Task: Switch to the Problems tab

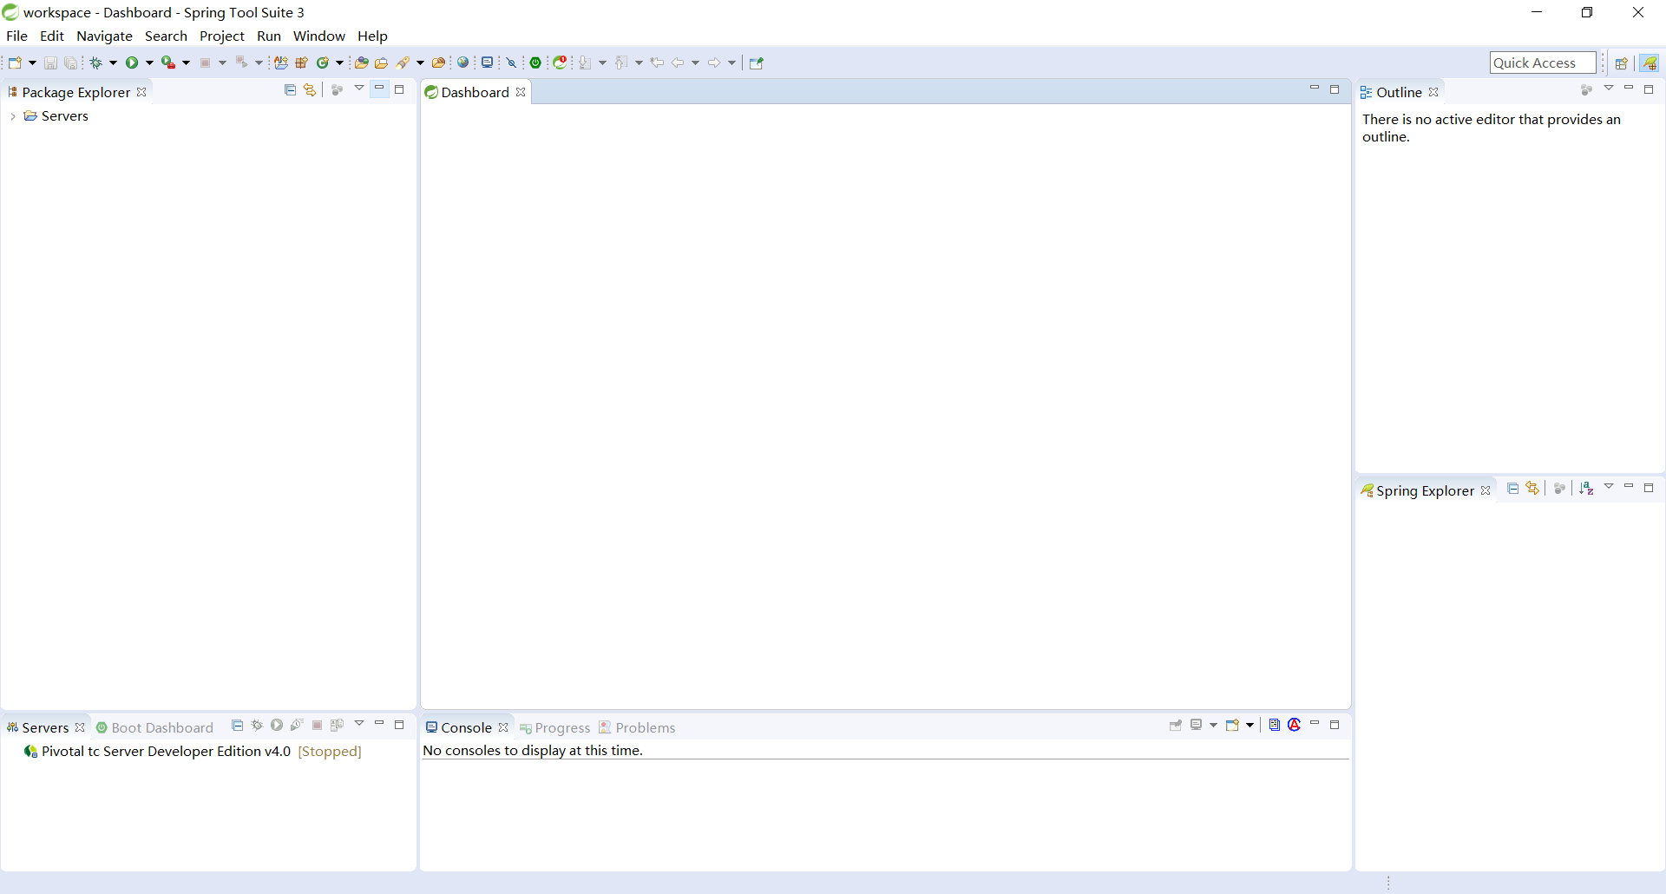Action: (637, 727)
